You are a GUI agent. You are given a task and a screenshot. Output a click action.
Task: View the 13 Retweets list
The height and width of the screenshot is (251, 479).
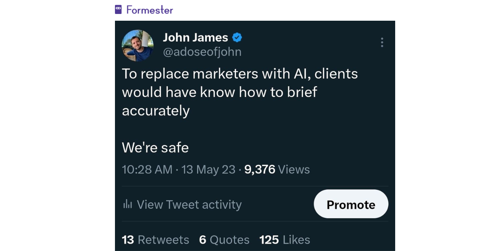tap(155, 240)
